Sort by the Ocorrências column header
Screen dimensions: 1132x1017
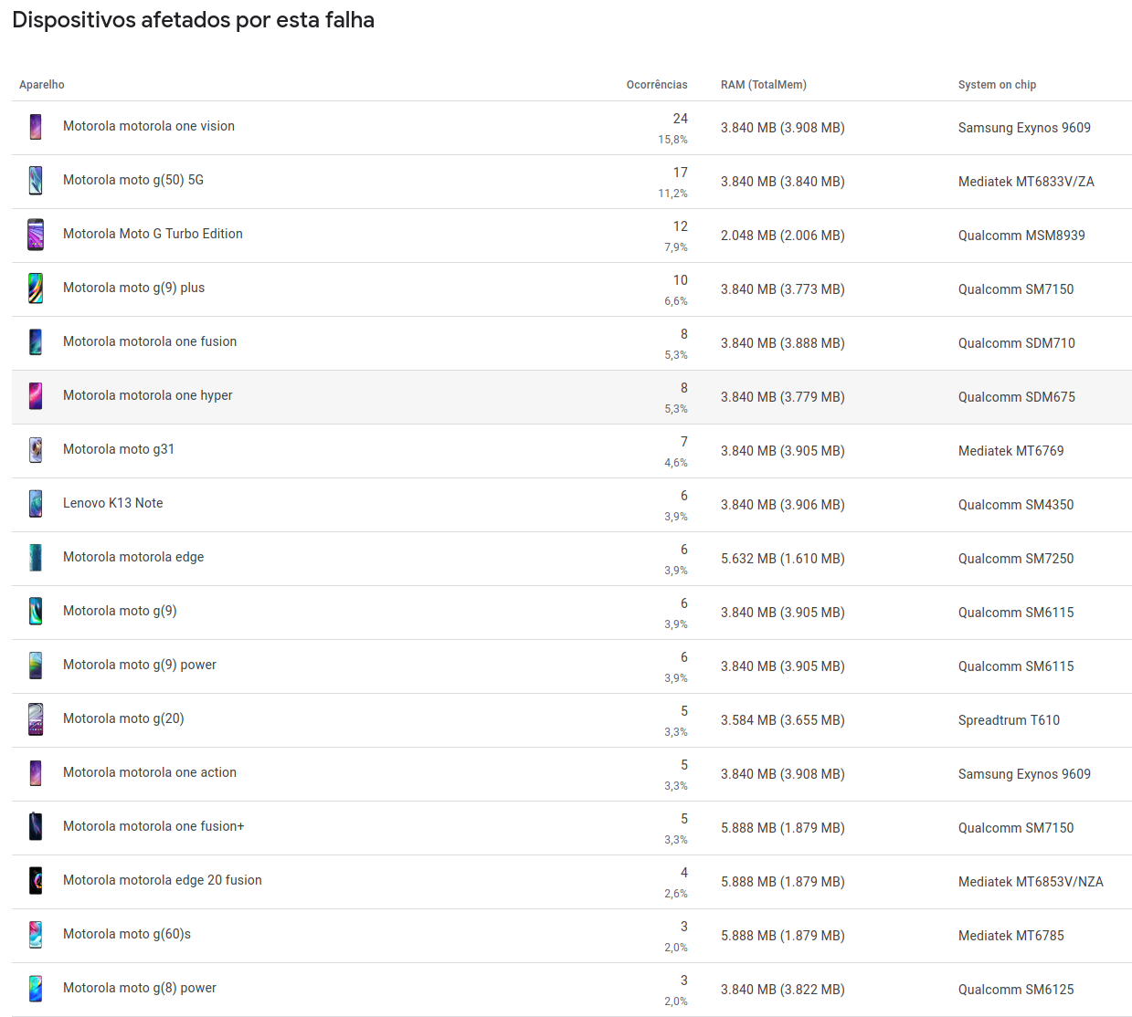656,84
